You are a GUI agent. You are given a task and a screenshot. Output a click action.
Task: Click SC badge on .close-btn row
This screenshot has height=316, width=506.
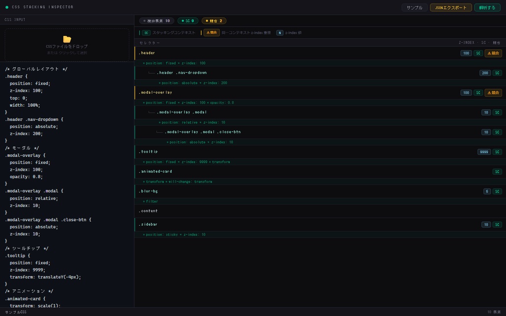coord(497,132)
